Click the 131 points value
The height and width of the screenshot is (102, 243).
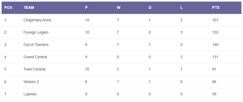pyautogui.click(x=215, y=57)
